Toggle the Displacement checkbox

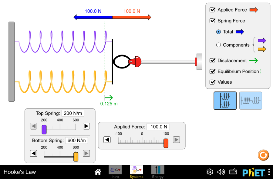[x=213, y=61]
